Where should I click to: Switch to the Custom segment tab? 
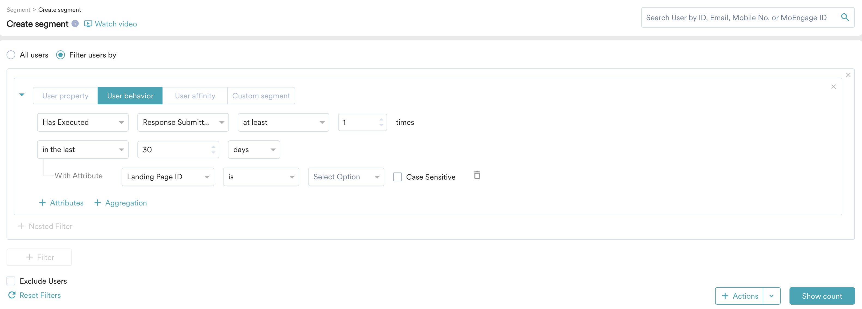(261, 96)
